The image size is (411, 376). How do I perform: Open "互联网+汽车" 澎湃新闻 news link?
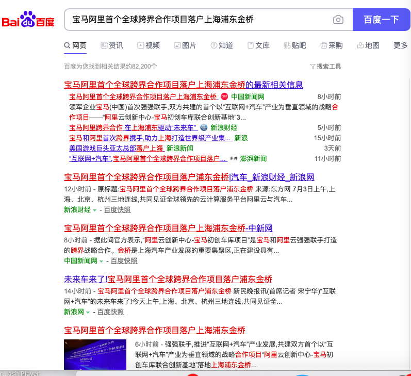pos(148,159)
